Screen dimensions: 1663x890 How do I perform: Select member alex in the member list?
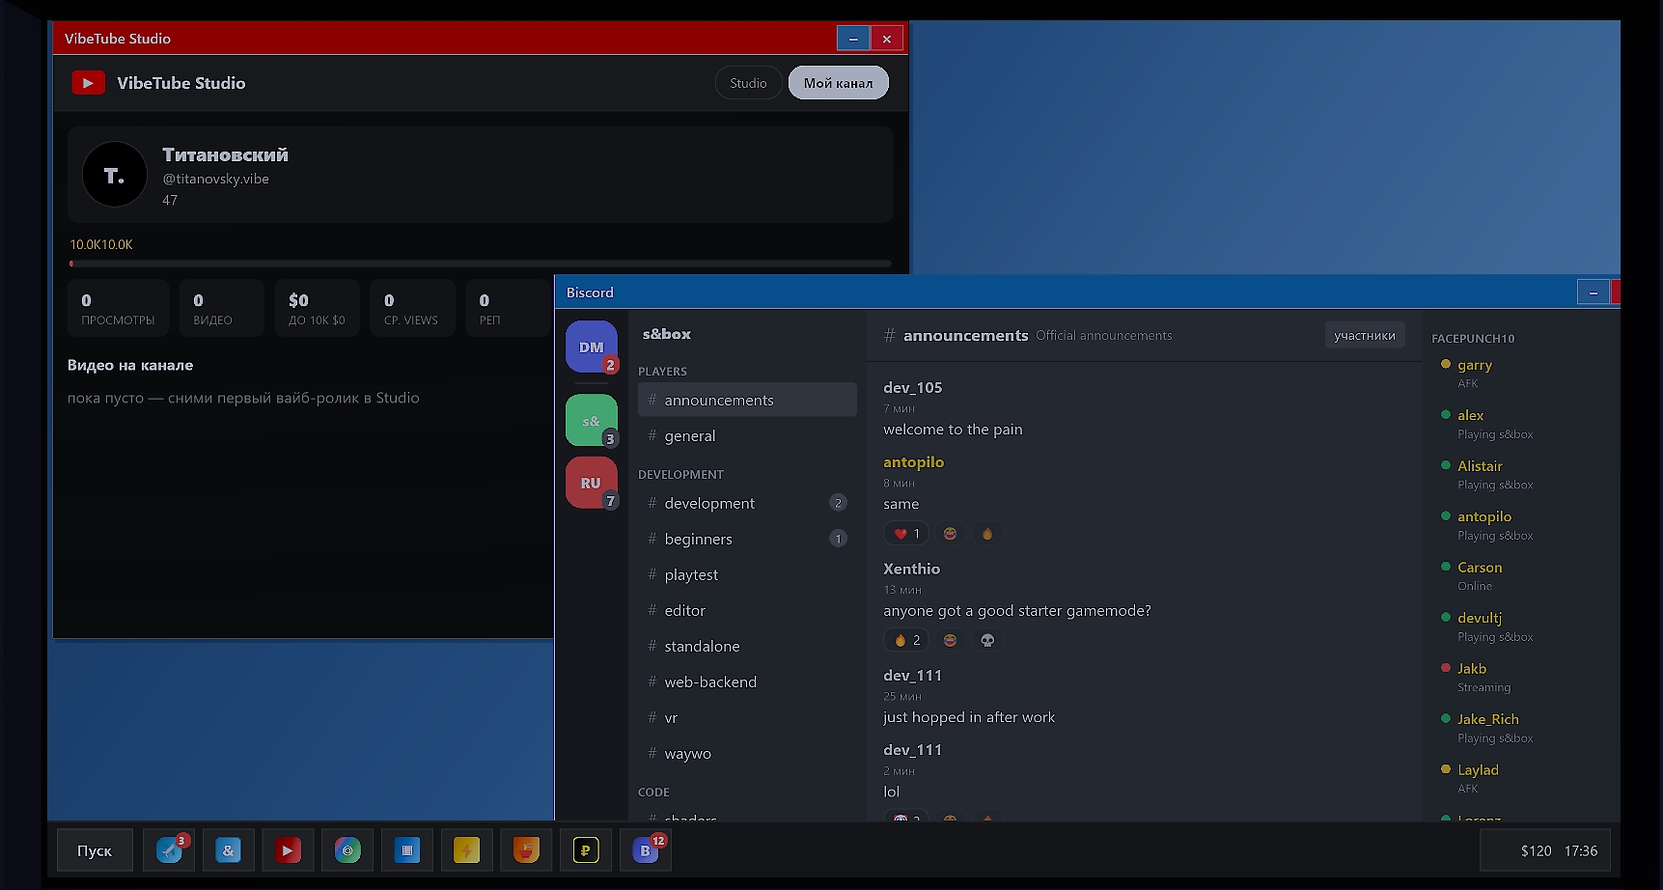click(x=1471, y=415)
